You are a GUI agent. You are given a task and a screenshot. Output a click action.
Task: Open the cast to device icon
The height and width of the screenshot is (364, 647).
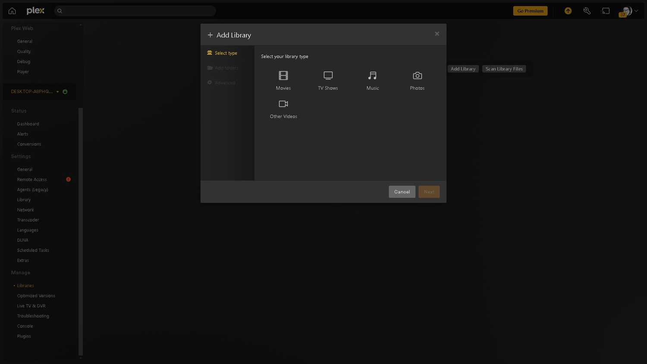(x=606, y=11)
